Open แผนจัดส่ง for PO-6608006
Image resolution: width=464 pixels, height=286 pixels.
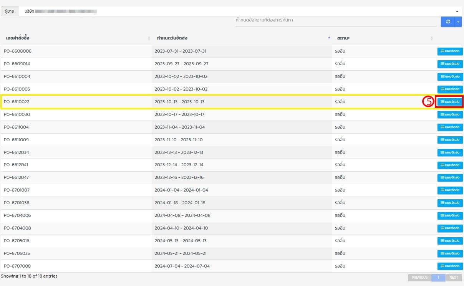click(450, 51)
